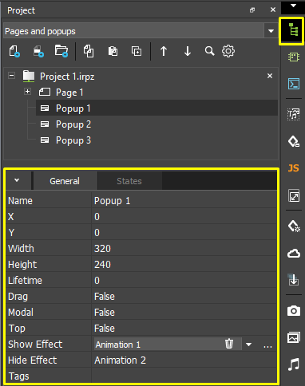305x386 pixels.
Task: Open the console terminal sidebar icon
Action: (294, 84)
